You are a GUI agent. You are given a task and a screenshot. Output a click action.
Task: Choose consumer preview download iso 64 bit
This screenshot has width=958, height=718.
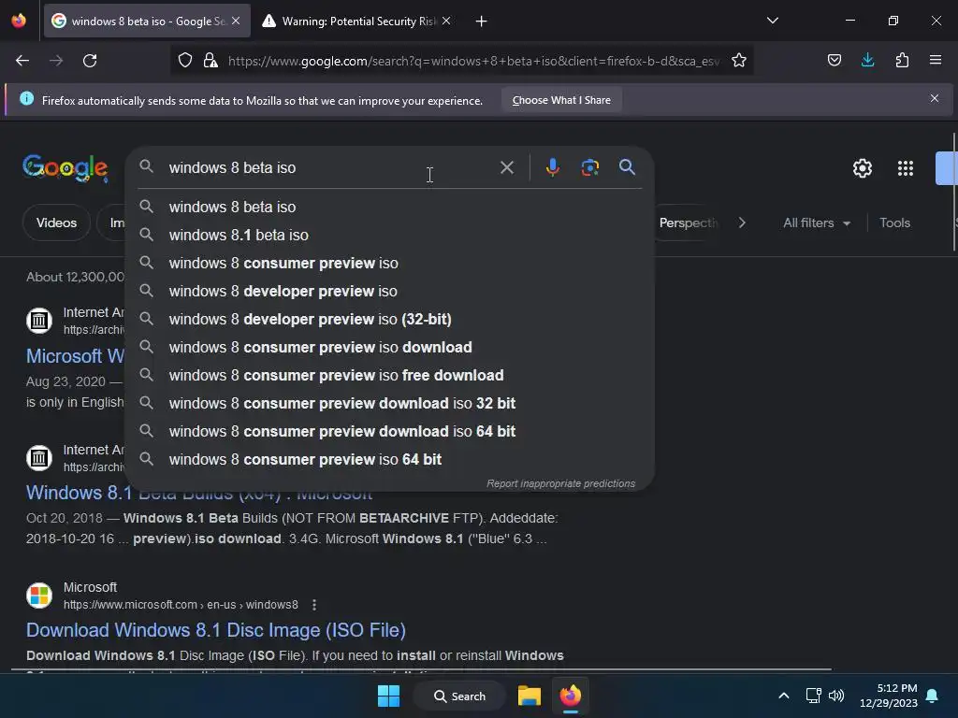click(390, 432)
